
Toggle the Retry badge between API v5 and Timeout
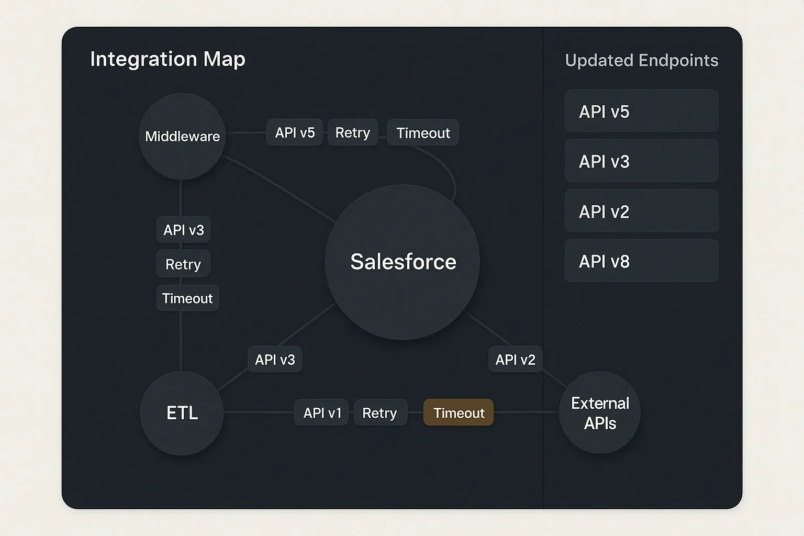click(352, 132)
